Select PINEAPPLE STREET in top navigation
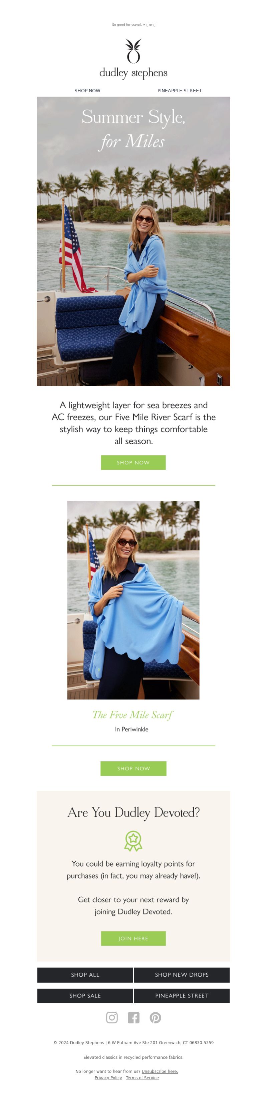 point(180,91)
